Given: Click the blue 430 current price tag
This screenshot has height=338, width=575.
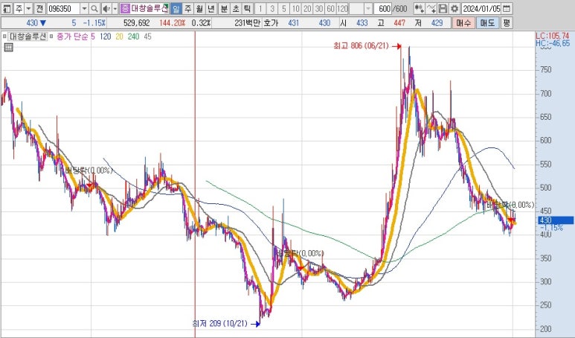Looking at the screenshot, I should pos(556,220).
